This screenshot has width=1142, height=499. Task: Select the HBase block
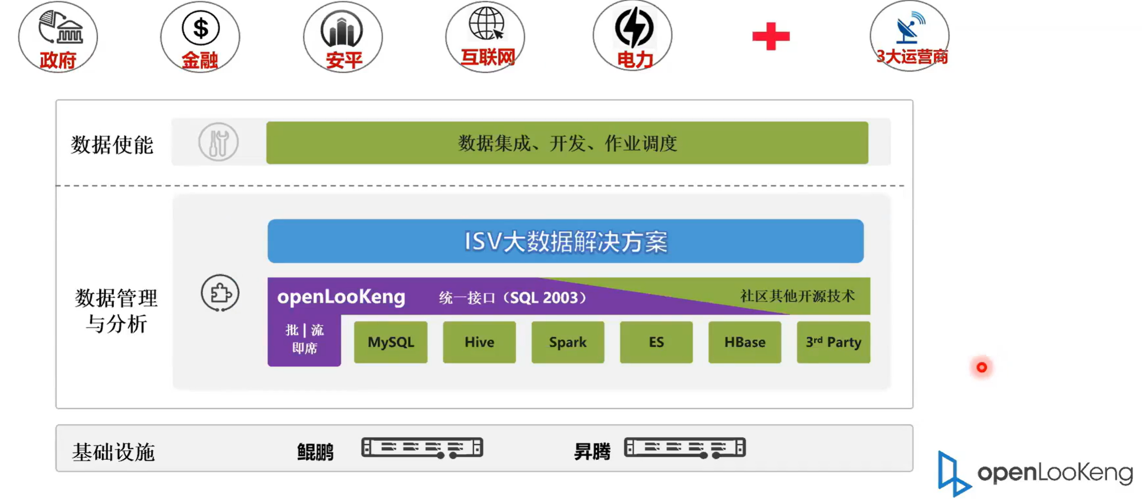(x=745, y=342)
